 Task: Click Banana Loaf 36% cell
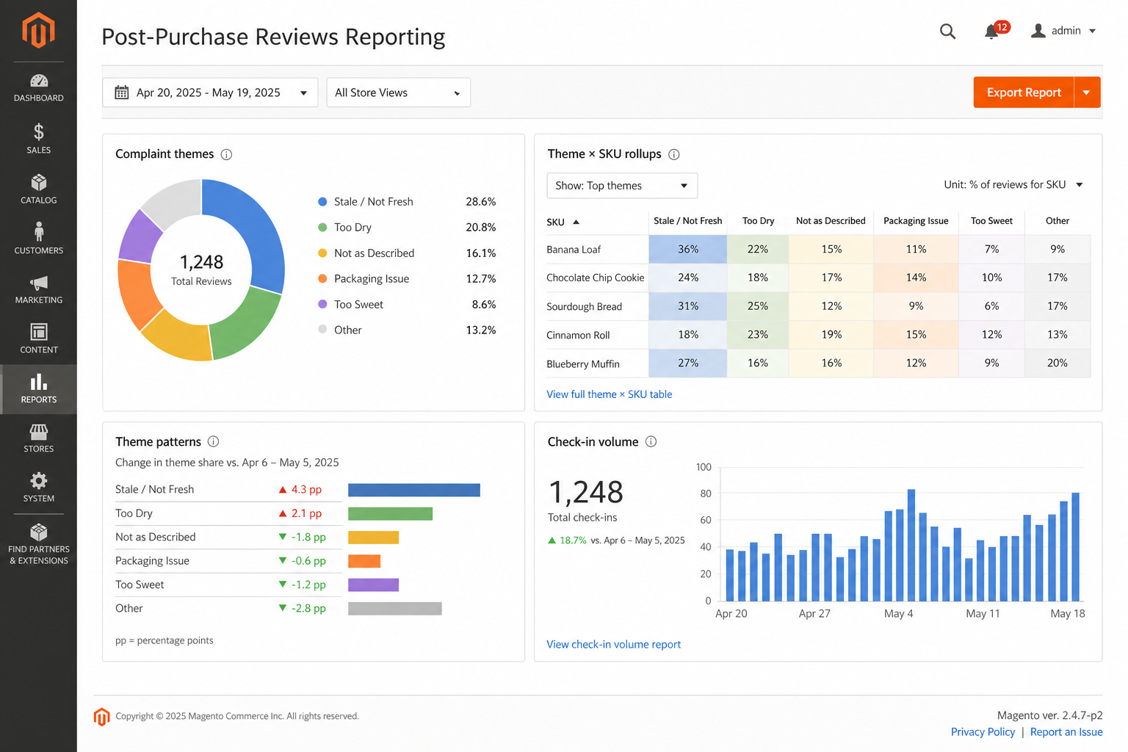pyautogui.click(x=688, y=249)
